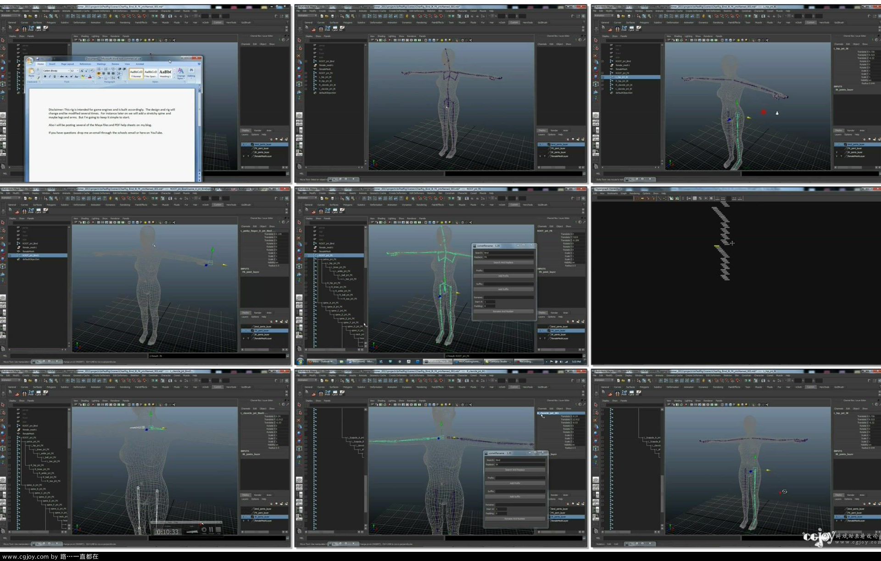Click the Word yellow highlight color swatch

tap(83, 77)
